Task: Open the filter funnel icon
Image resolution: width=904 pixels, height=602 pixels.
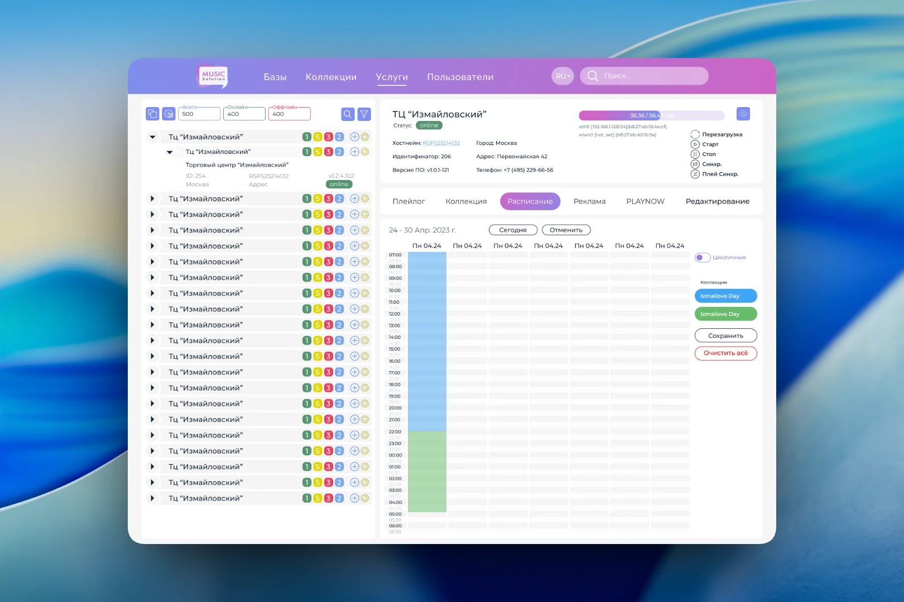Action: (364, 114)
